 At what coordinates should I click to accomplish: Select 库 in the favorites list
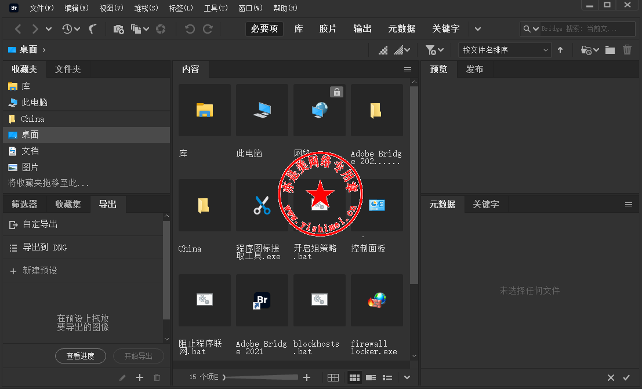pyautogui.click(x=86, y=86)
